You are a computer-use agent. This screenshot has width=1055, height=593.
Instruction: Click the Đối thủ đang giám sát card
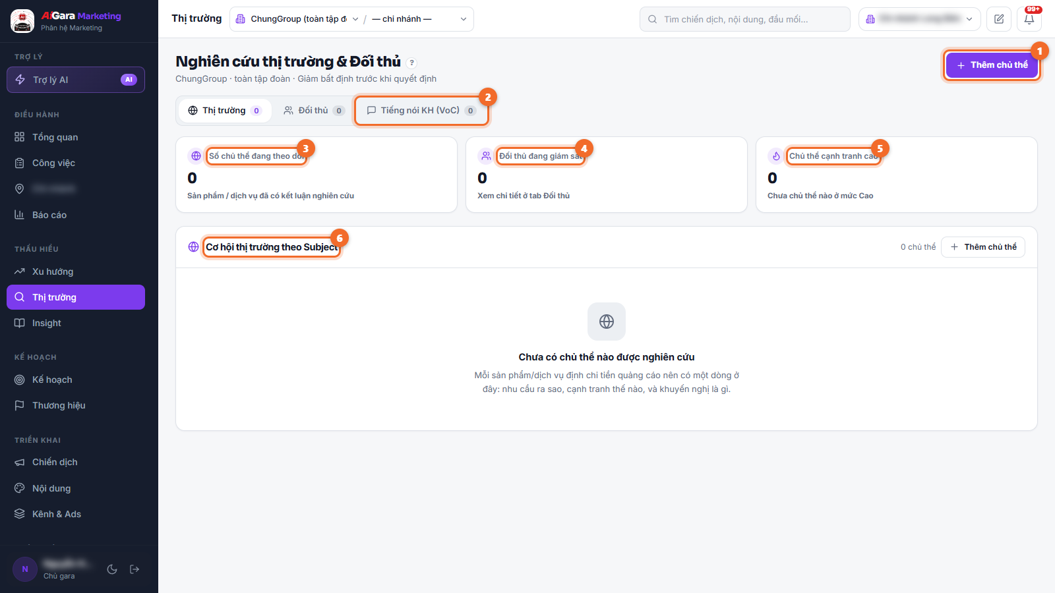607,175
